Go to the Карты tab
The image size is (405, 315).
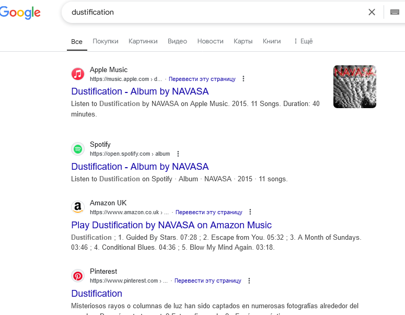click(243, 41)
